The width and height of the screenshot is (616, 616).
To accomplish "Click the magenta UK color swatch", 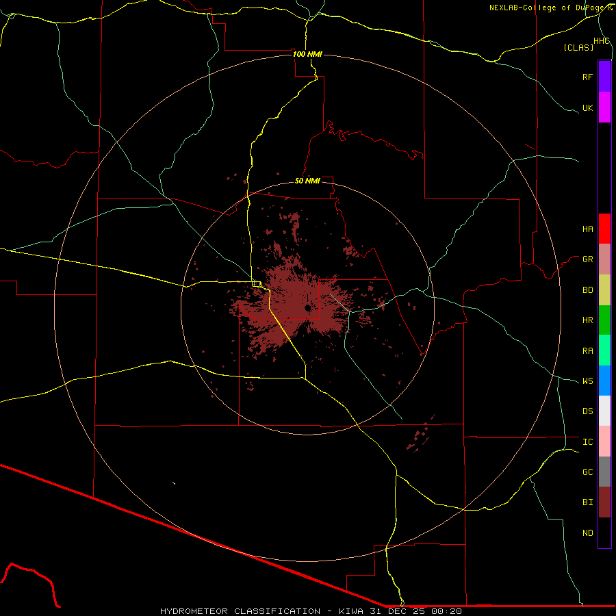I will 604,107.
